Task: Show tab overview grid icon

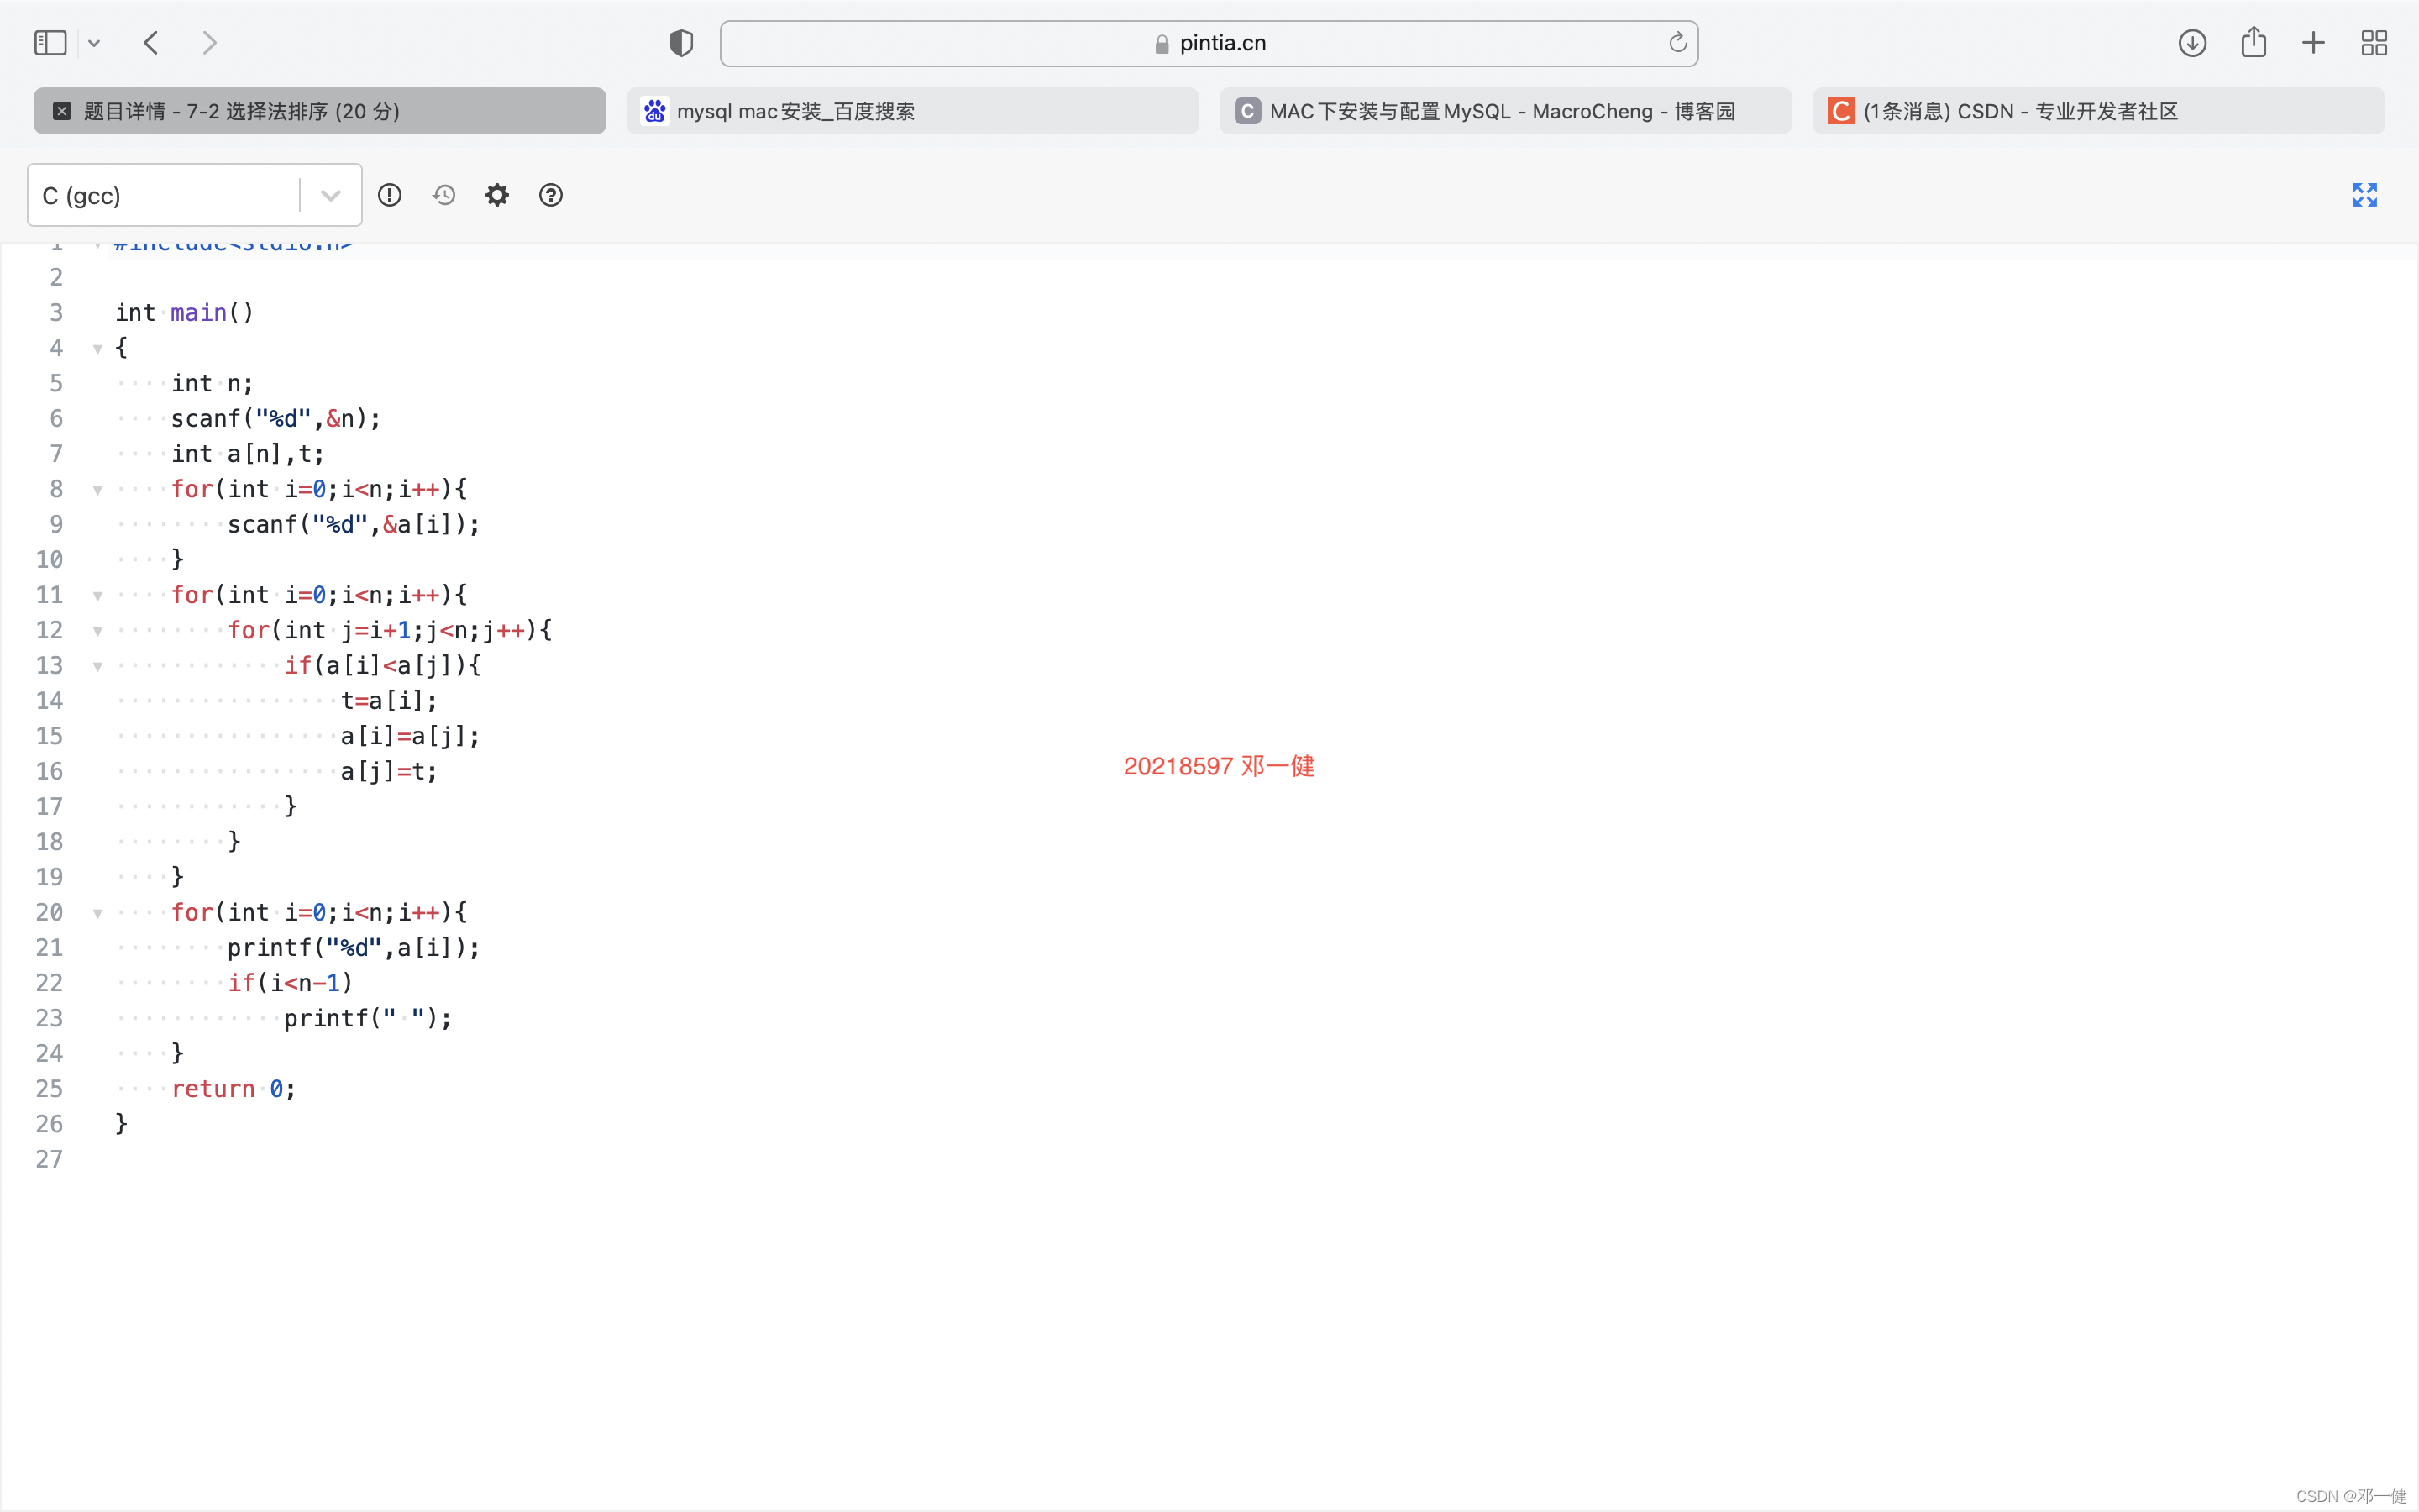Action: click(x=2374, y=43)
